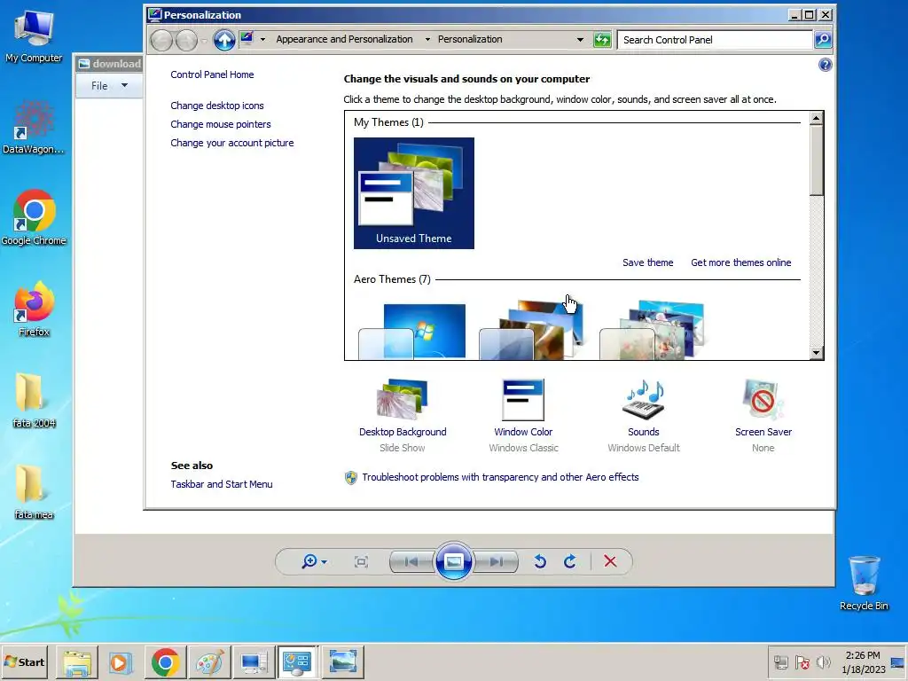Open Chrome from the taskbar
This screenshot has width=908, height=681.
tap(165, 662)
